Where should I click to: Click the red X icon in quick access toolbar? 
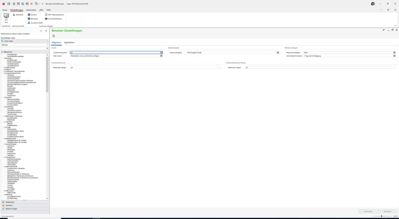pos(32,4)
